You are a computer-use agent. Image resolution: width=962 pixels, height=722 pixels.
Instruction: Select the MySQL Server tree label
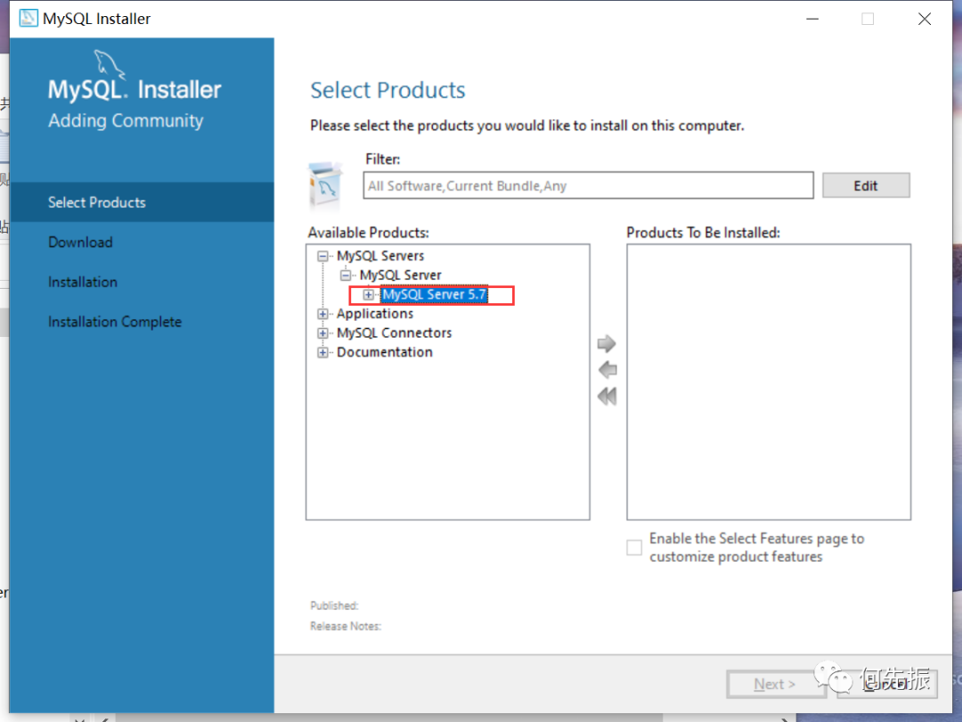[401, 275]
